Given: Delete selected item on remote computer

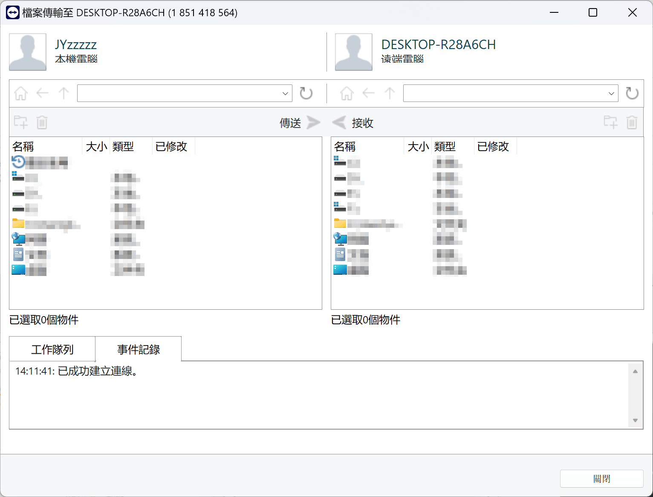Looking at the screenshot, I should click(x=632, y=122).
